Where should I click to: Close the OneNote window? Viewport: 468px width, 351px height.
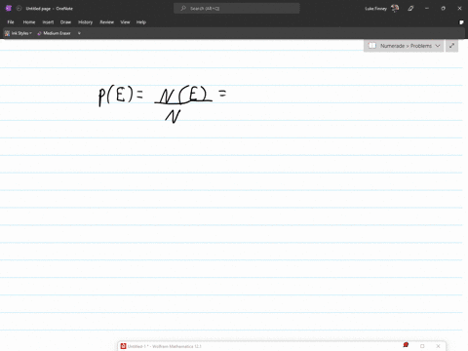pyautogui.click(x=459, y=9)
